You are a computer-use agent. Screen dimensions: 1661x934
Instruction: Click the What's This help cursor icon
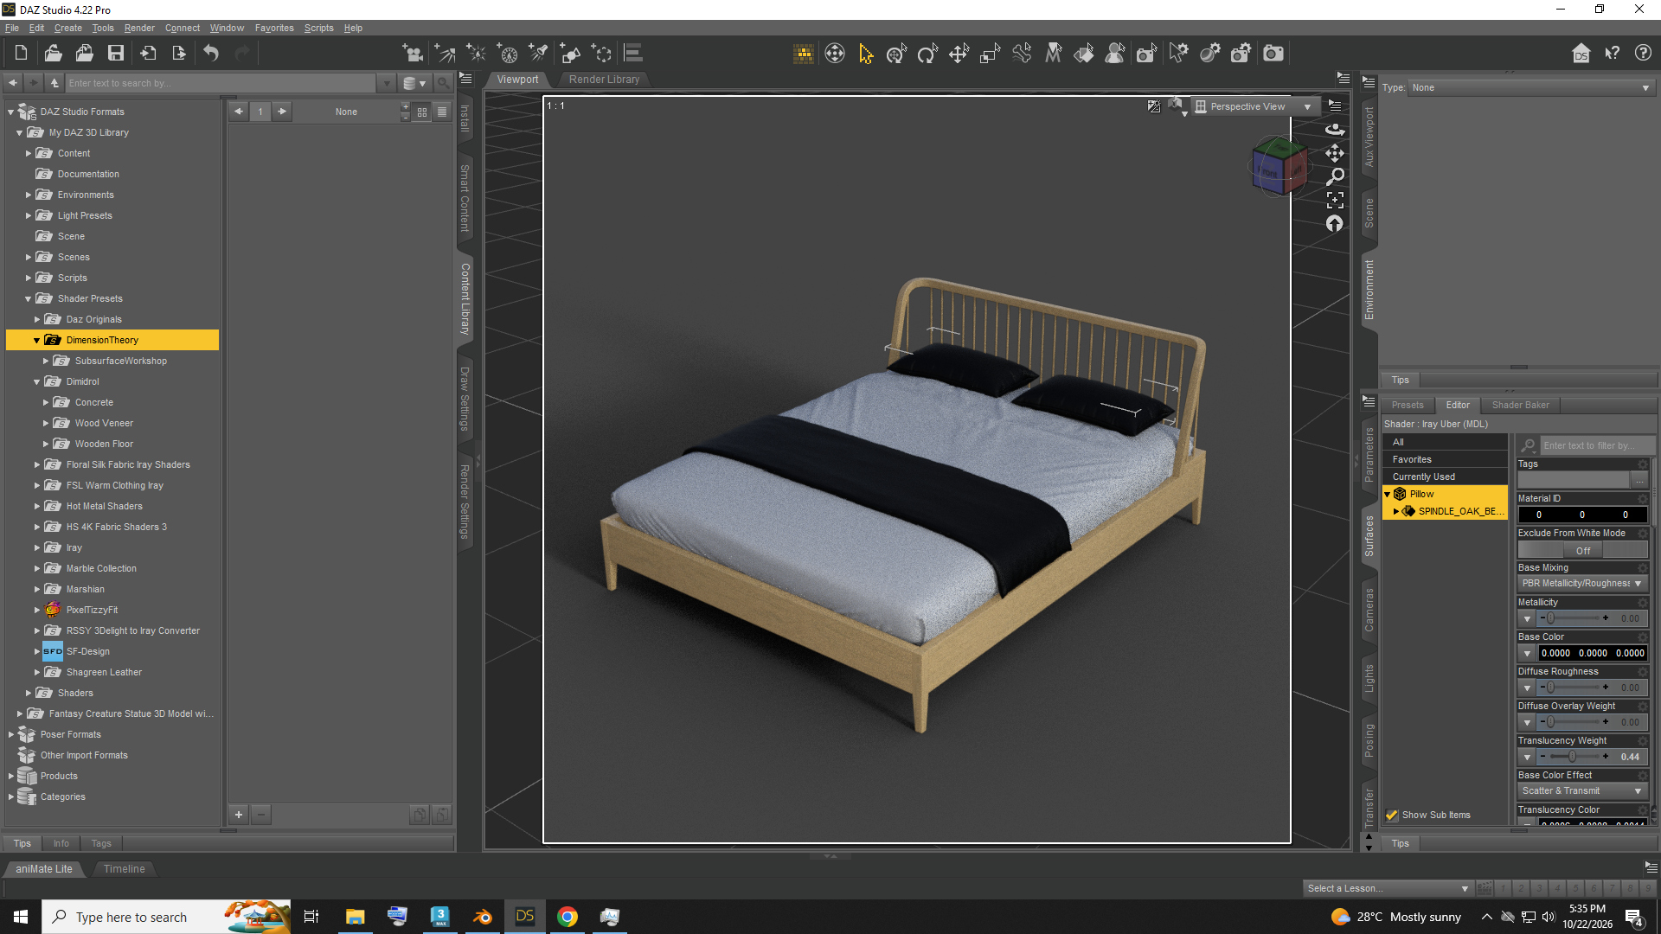[x=1613, y=54]
